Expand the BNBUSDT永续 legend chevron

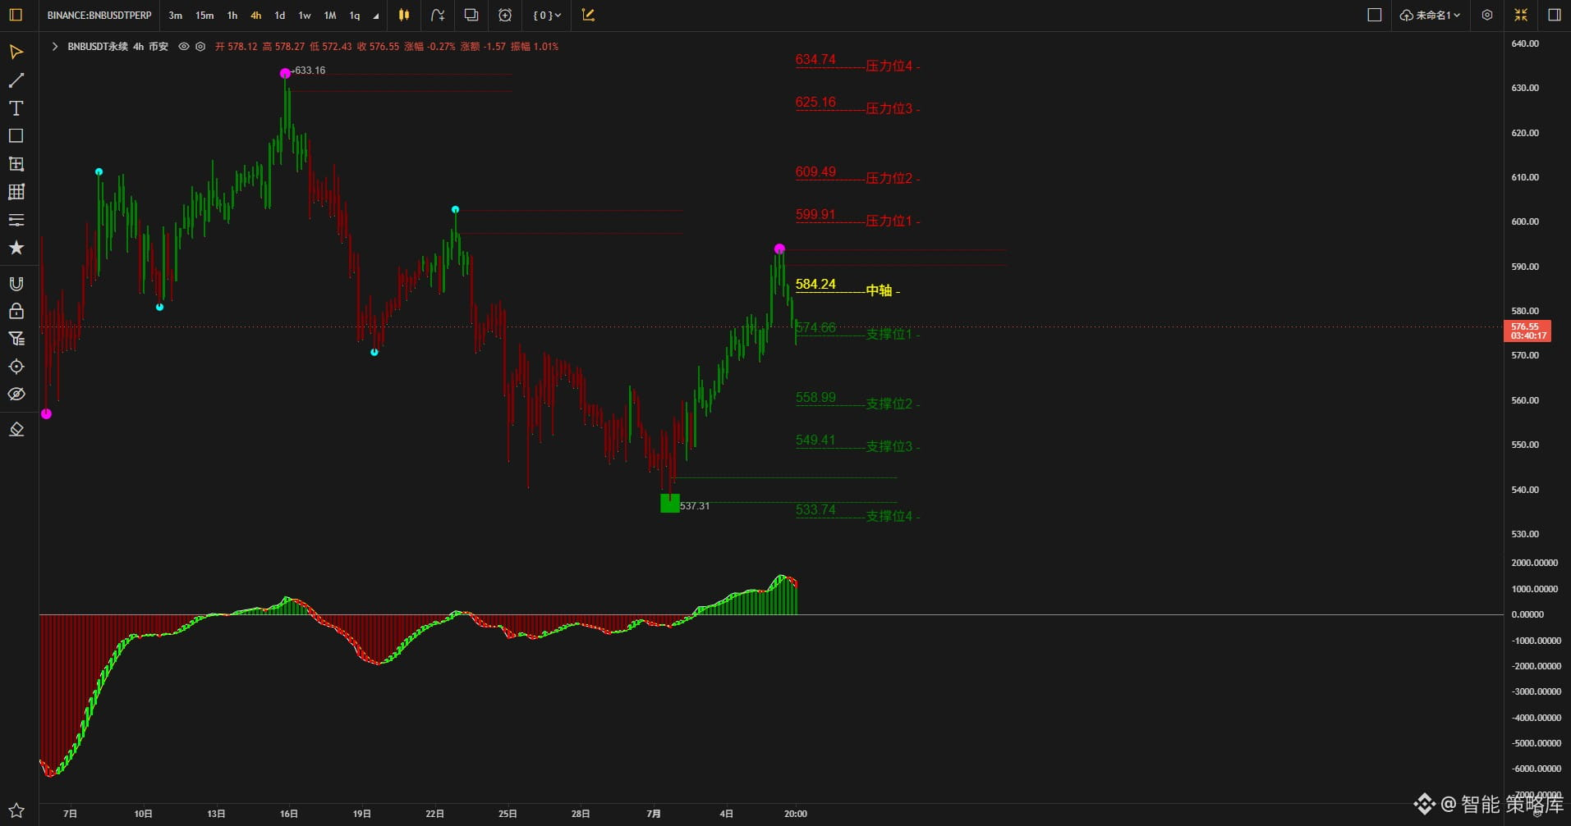coord(55,47)
